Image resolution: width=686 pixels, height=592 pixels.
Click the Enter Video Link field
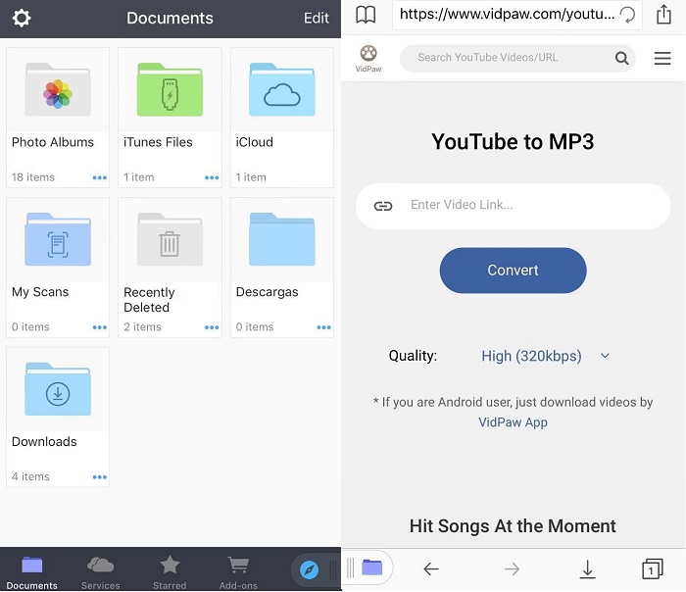coord(513,206)
